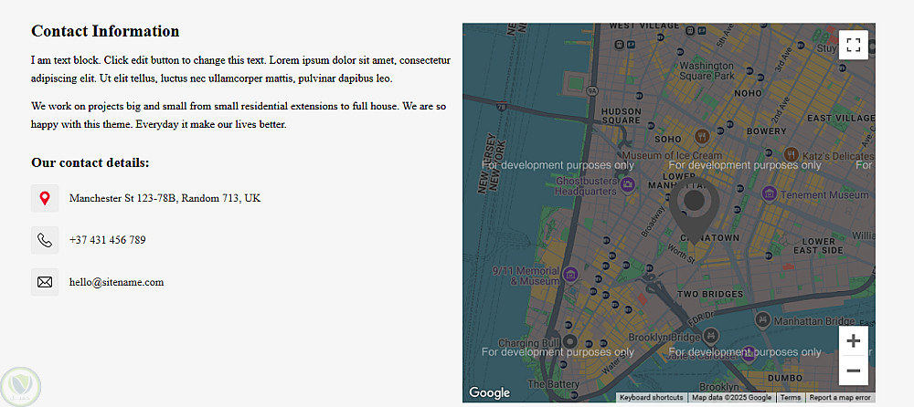914x407 pixels.
Task: Click the Ghostbusters Headquarters map marker
Action: (x=628, y=185)
